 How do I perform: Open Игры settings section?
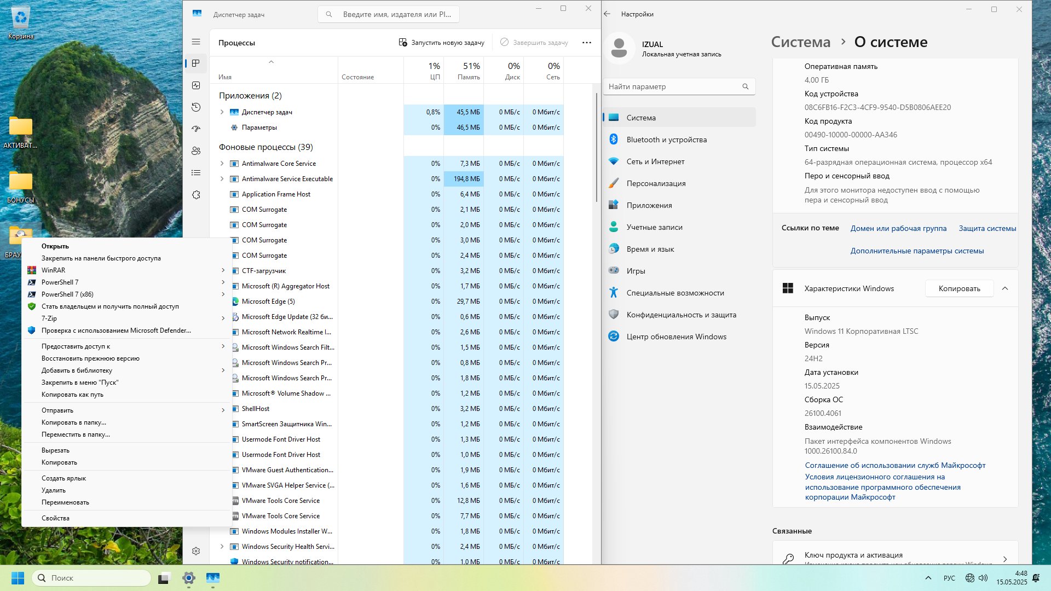pos(679,271)
